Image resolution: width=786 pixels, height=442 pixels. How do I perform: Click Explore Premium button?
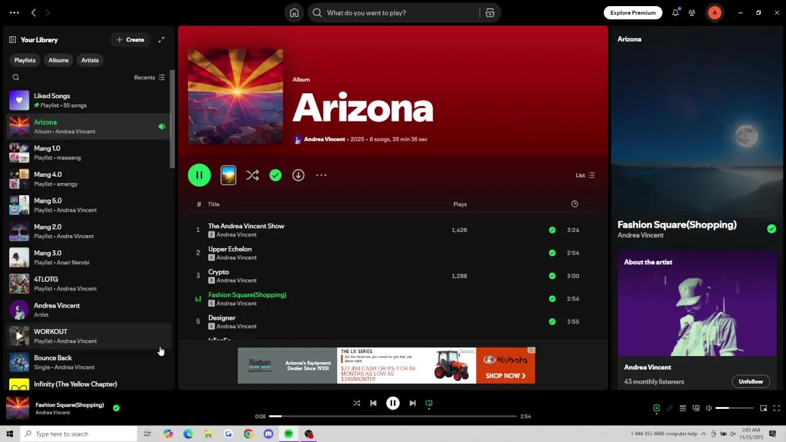pyautogui.click(x=633, y=13)
